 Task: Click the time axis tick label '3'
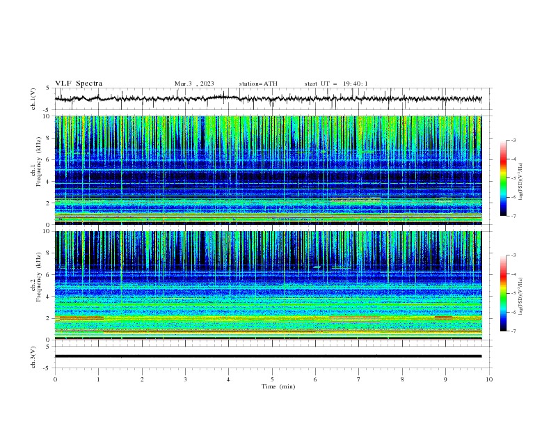(x=185, y=379)
